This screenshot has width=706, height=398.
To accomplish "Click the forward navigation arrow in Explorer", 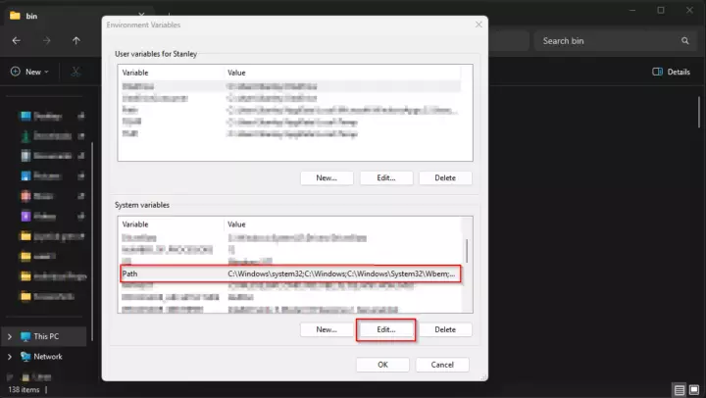I will pyautogui.click(x=45, y=40).
